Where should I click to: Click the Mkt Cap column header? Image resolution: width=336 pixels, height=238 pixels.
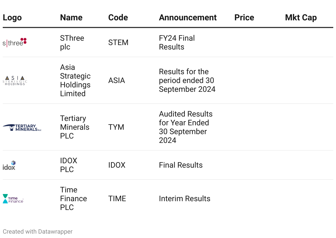click(x=301, y=18)
